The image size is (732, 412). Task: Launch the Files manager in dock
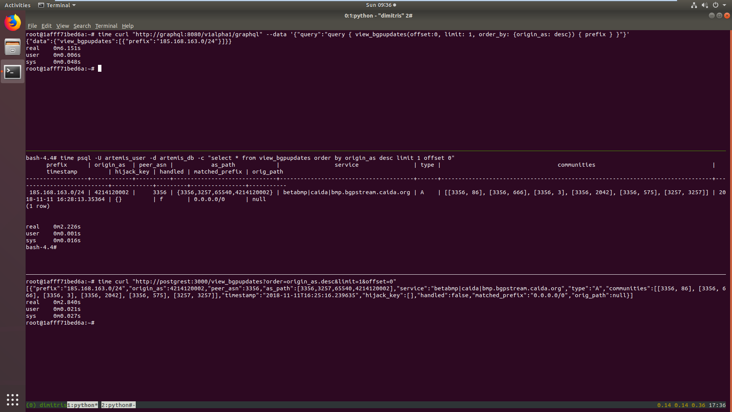tap(13, 47)
